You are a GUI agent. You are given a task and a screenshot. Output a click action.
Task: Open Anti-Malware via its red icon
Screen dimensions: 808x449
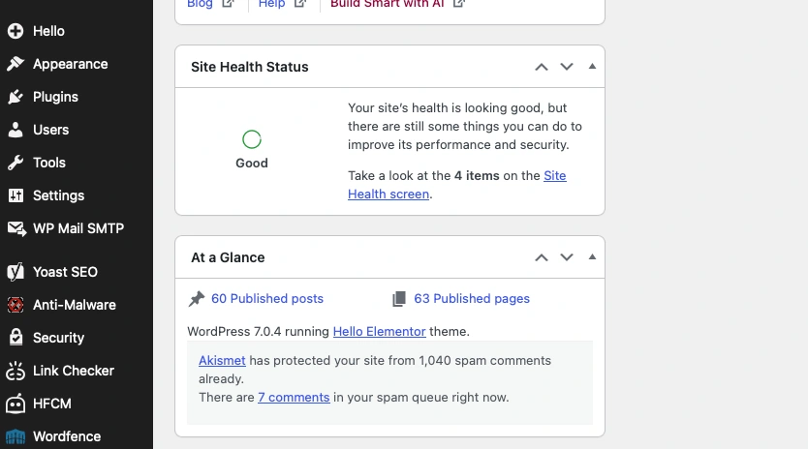point(16,305)
